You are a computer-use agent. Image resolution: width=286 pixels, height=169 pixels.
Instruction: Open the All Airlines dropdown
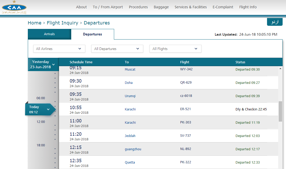pos(59,49)
